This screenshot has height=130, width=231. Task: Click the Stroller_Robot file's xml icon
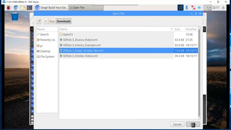[x=61, y=56]
